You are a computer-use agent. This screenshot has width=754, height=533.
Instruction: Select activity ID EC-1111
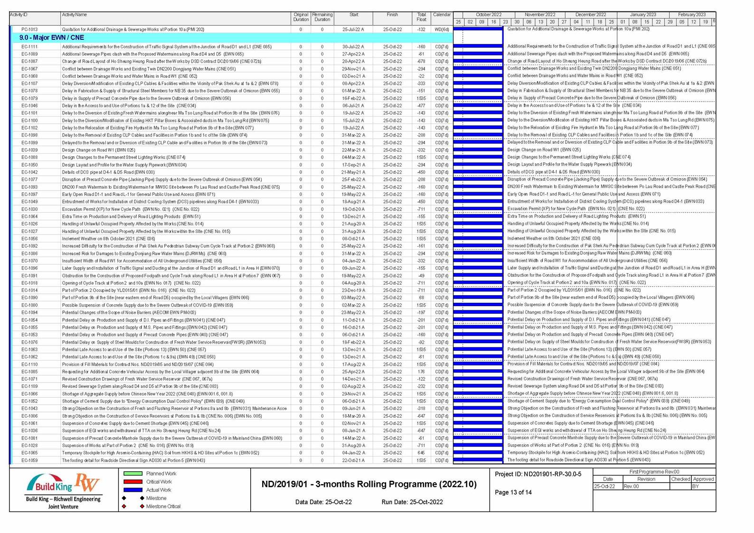click(x=29, y=47)
